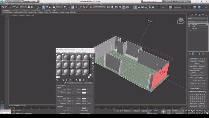The image size is (209, 118).
Task: Switch to Display command panel tab
Action: click(x=203, y=15)
